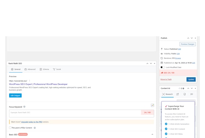The height and width of the screenshot is (138, 205).
Task: Click the Content AI credits refresh icon
Action: coord(179,88)
